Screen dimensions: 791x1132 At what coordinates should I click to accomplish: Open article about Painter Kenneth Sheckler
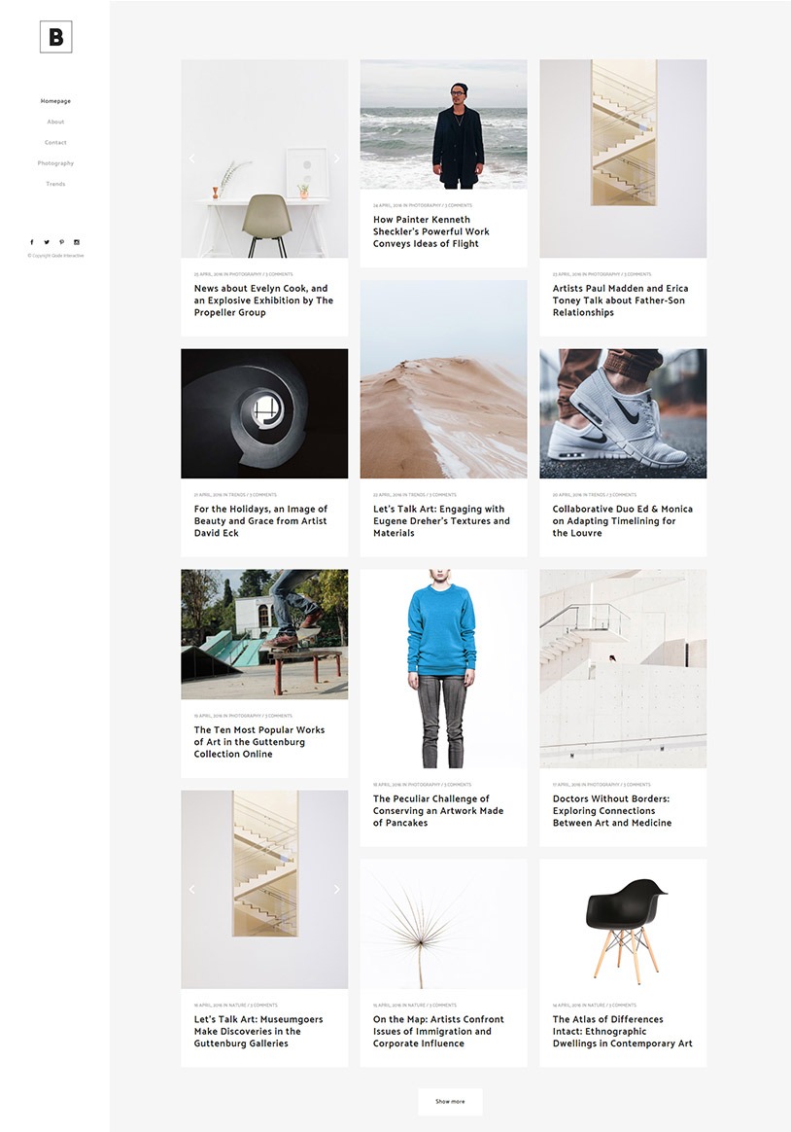point(431,231)
